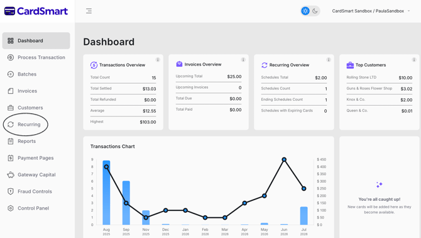Click the Fraud Controls shield icon

tap(11, 191)
